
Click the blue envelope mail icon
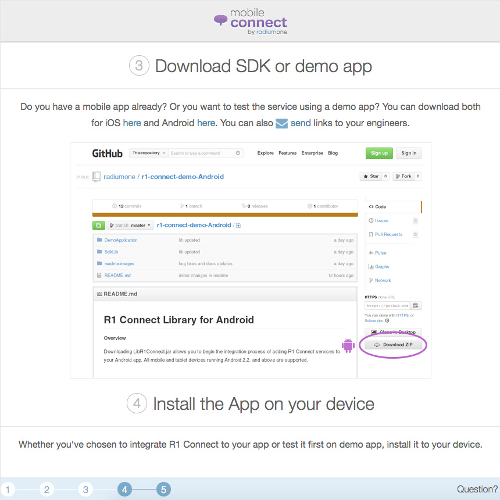[x=281, y=123]
